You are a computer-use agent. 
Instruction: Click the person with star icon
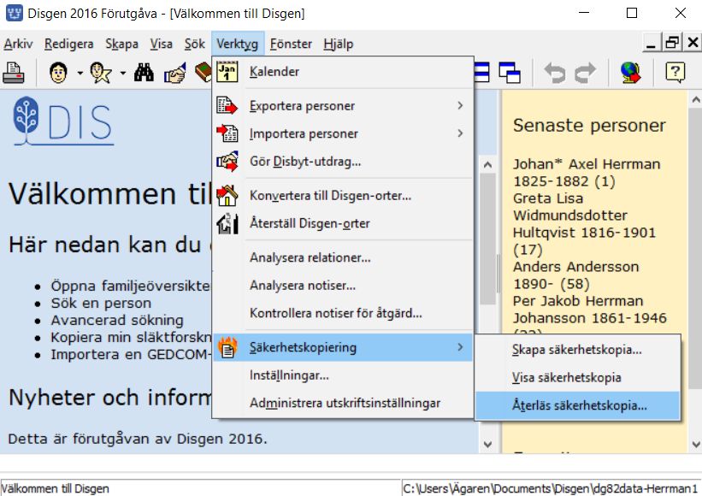tap(101, 73)
